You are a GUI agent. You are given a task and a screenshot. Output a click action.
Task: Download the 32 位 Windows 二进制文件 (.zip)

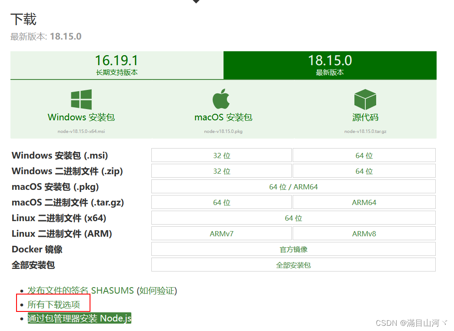point(221,171)
